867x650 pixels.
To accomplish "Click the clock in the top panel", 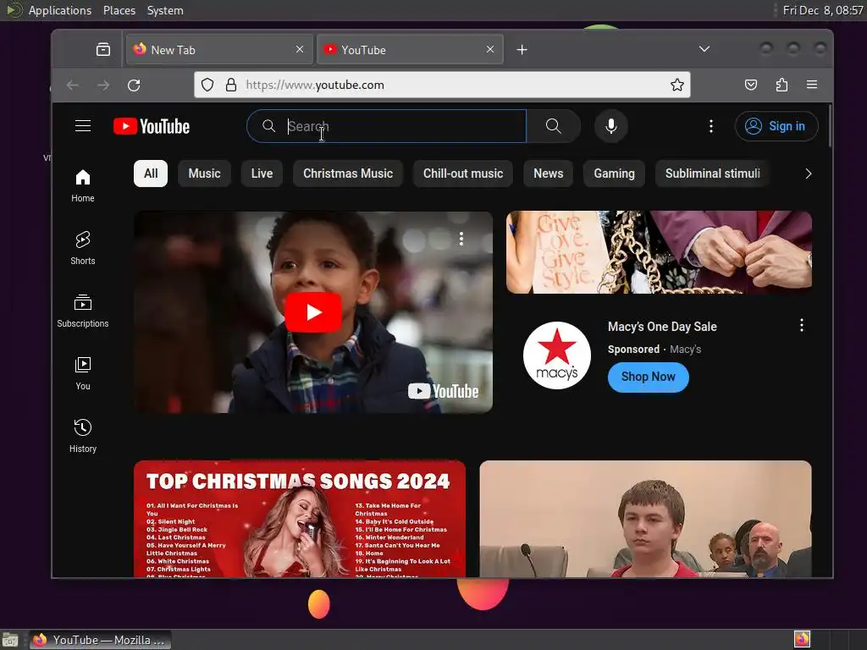I will pyautogui.click(x=823, y=10).
